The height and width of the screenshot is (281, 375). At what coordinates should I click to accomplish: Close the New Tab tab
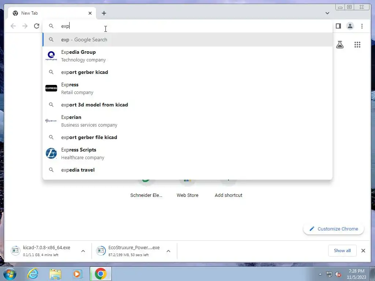(x=90, y=13)
